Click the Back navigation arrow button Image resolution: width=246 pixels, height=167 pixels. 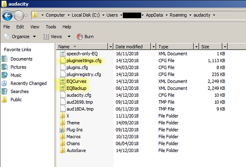pyautogui.click(x=7, y=15)
